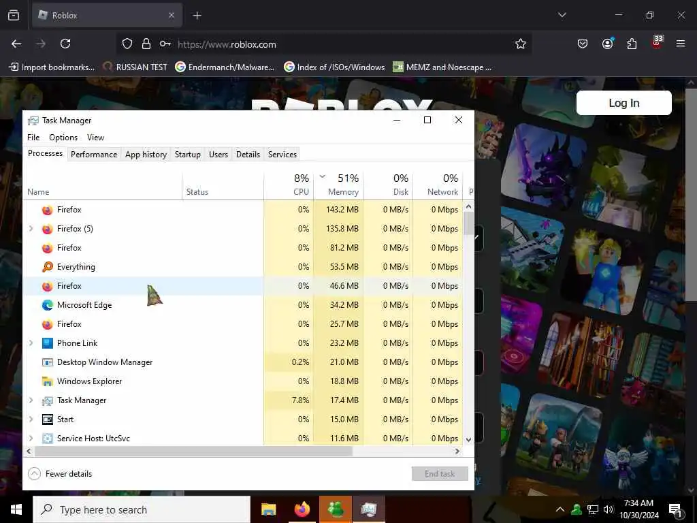Open notification center icon
697x523 pixels.
click(x=675, y=510)
